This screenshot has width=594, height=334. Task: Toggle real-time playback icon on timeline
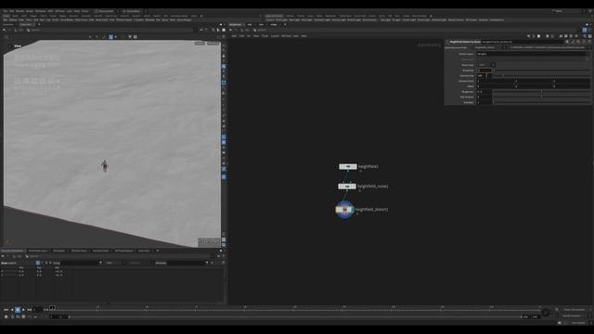[x=6, y=316]
